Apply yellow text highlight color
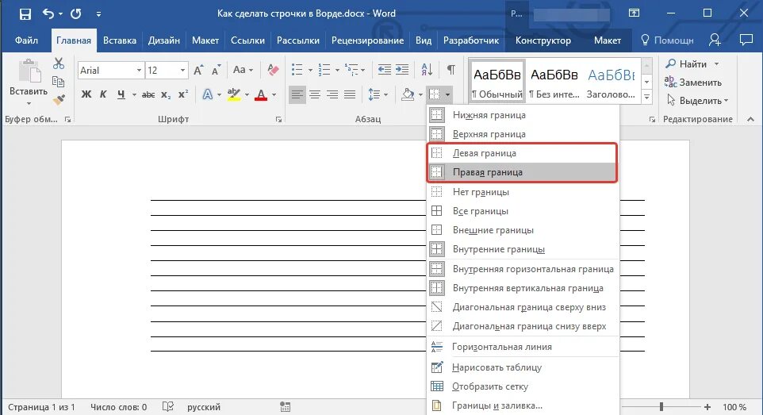 click(233, 94)
